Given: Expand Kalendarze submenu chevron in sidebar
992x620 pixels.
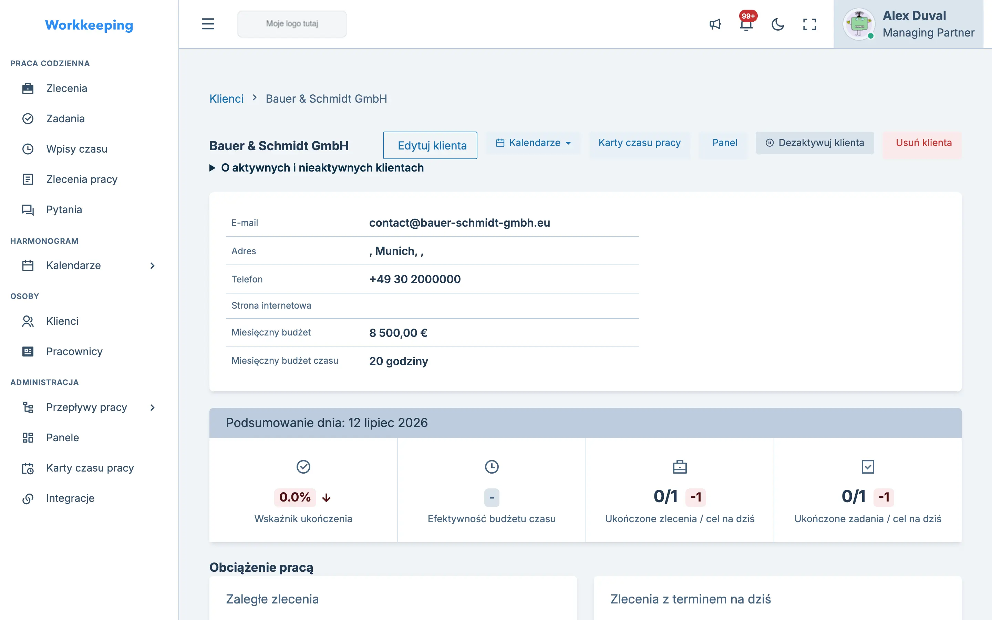Looking at the screenshot, I should point(153,266).
